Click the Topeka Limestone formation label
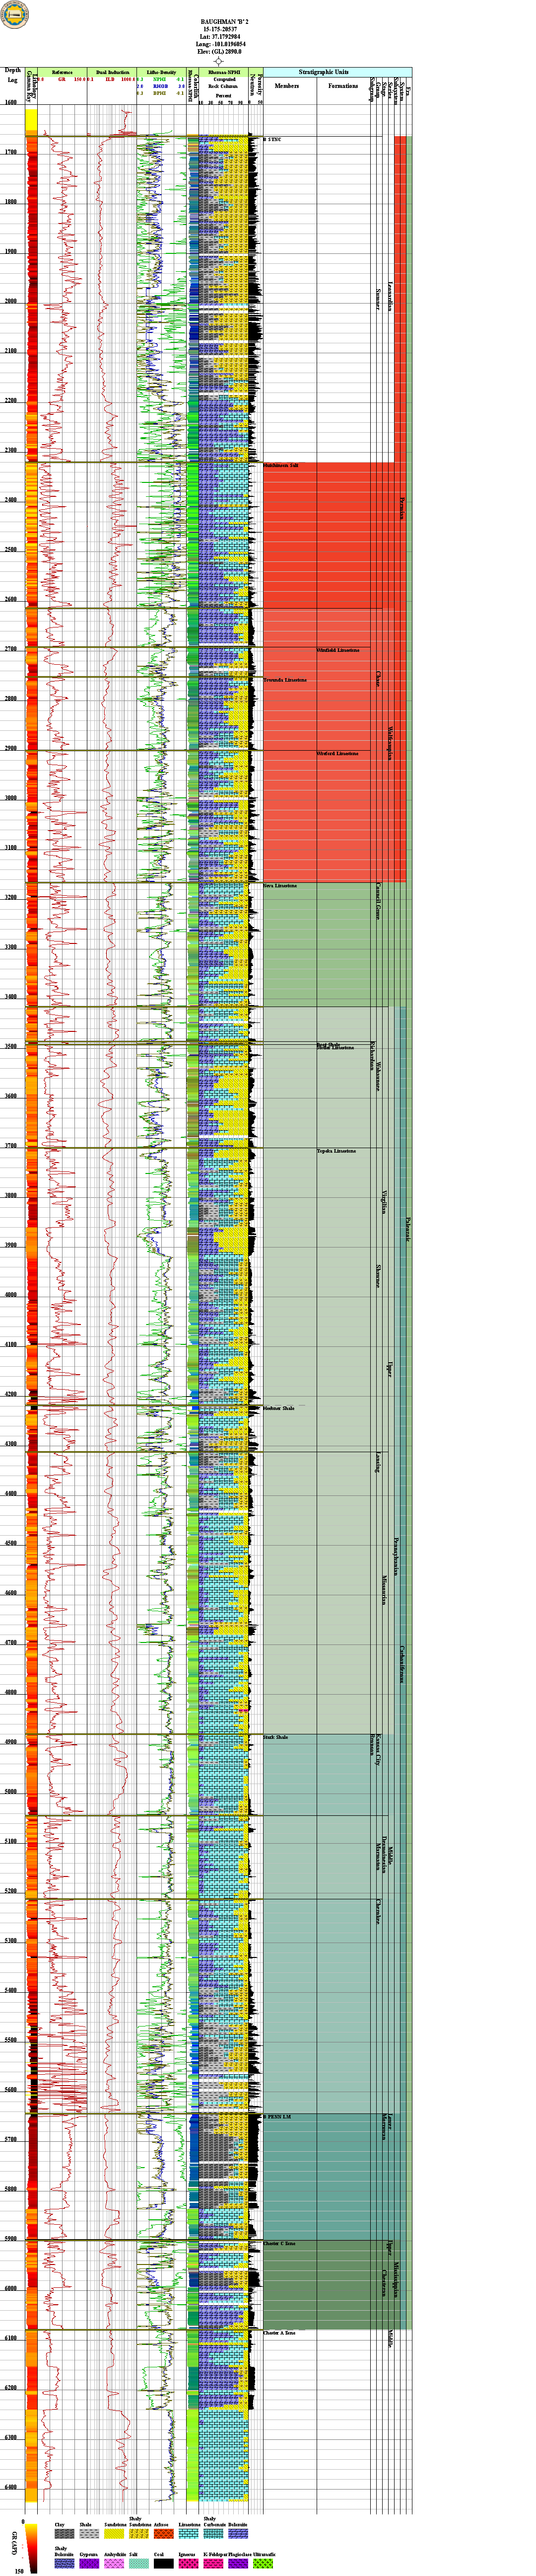536x2576 pixels. [336, 1151]
